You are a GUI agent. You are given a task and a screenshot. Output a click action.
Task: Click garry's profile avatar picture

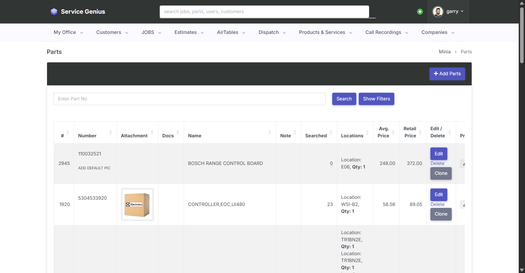(x=438, y=11)
